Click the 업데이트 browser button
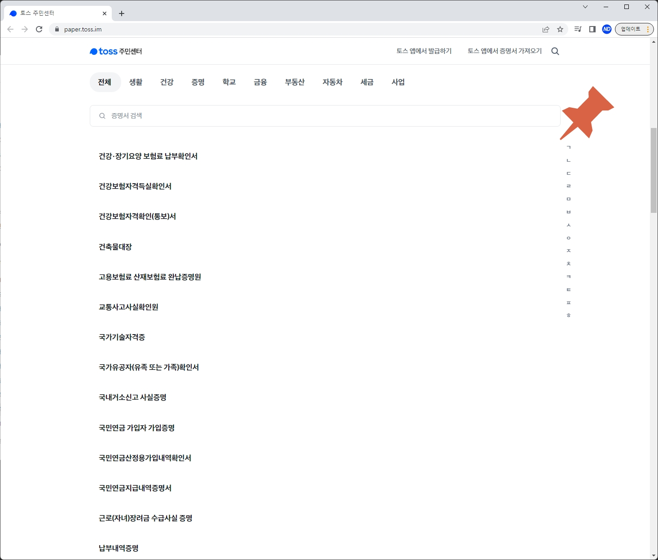The image size is (658, 560). tap(634, 29)
